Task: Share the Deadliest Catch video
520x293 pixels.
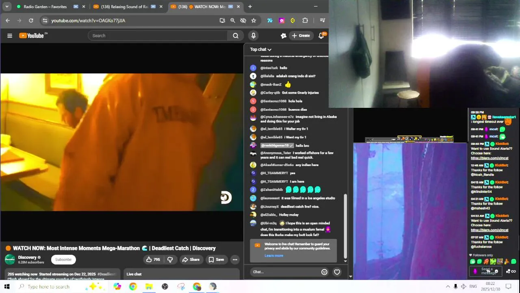Action: (x=191, y=260)
